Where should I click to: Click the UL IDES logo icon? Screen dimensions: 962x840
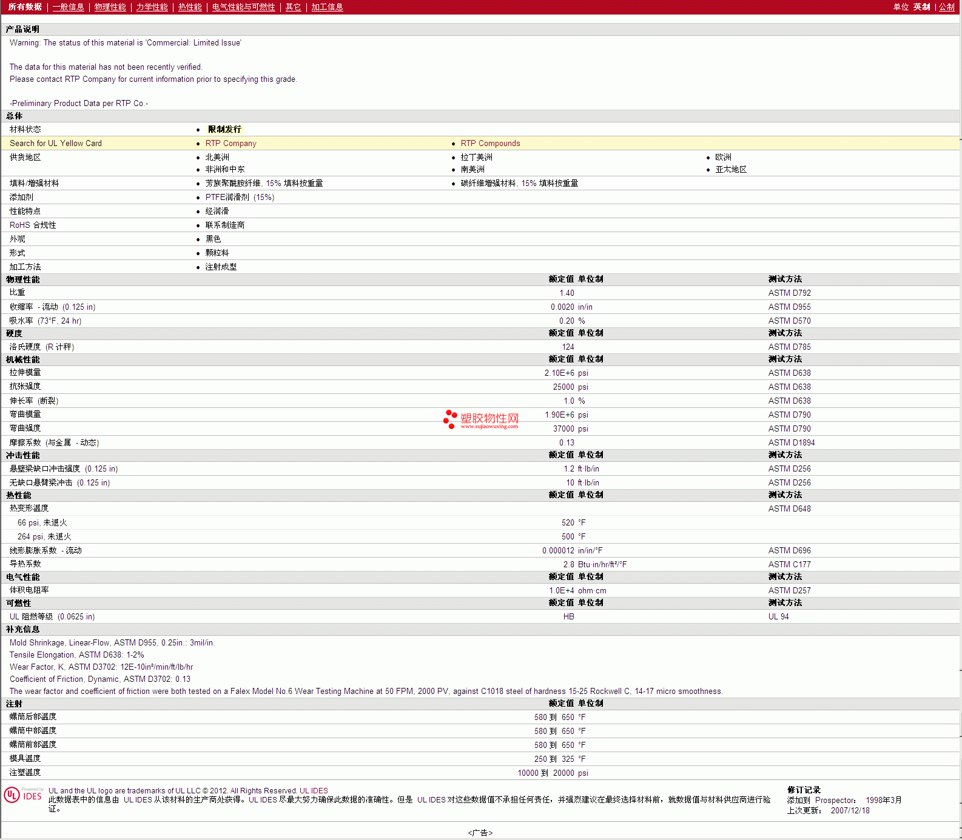[x=23, y=795]
